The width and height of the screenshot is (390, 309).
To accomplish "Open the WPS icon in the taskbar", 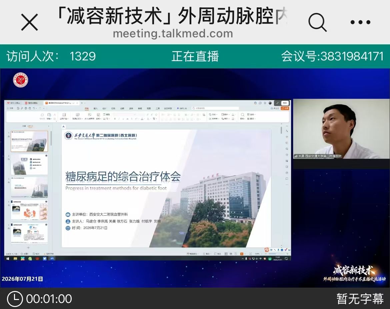I will click(37, 259).
